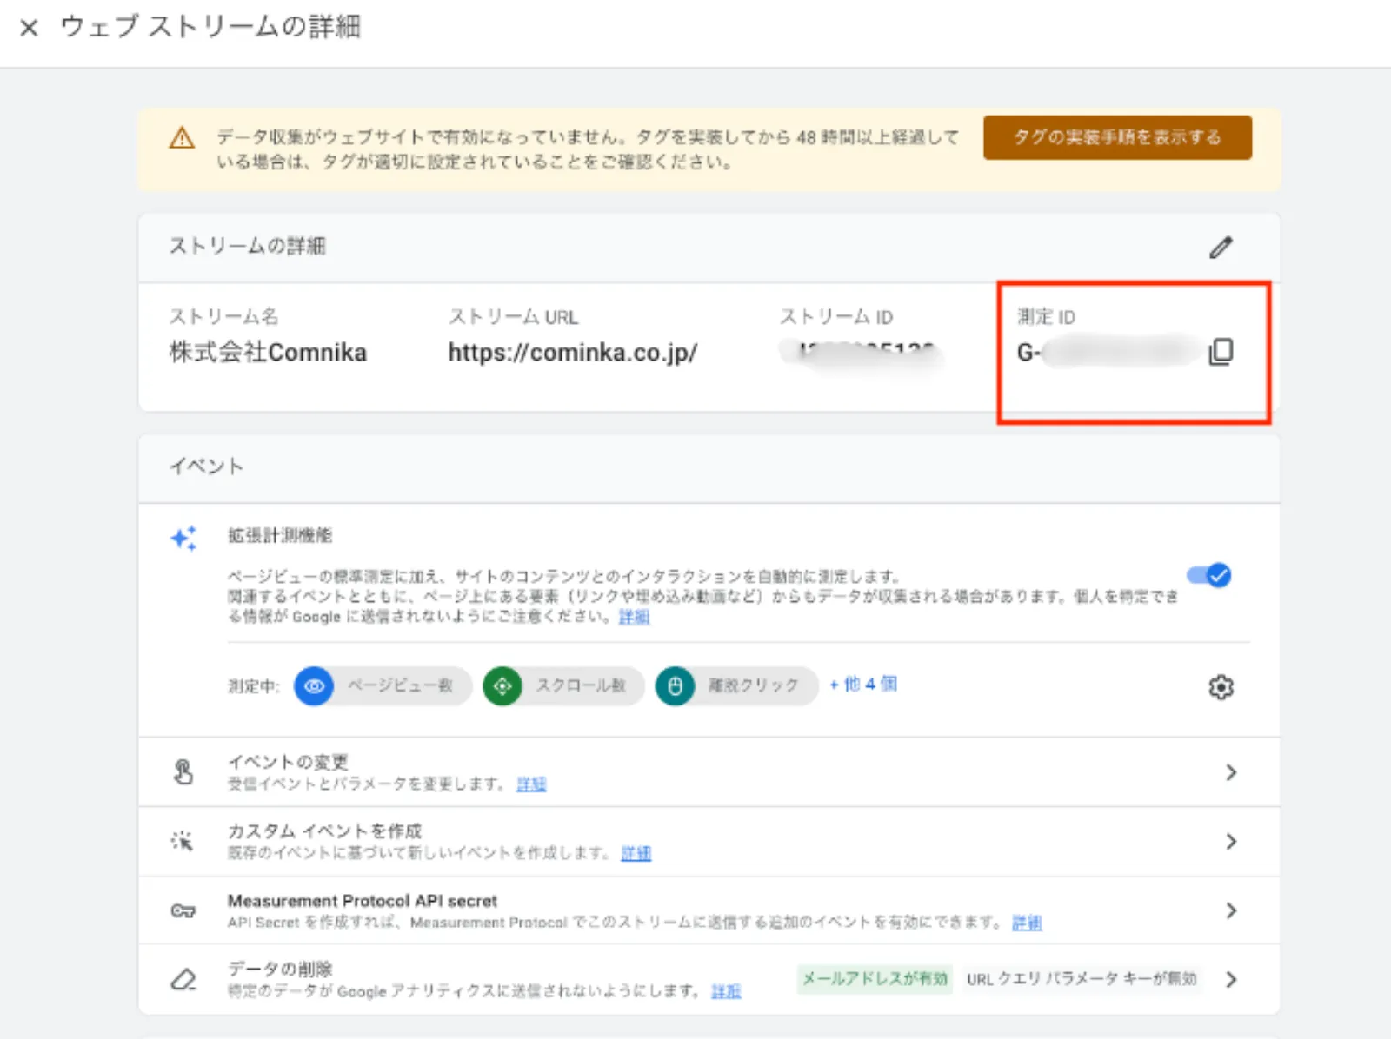1391x1039 pixels.
Task: Toggle the enhanced measurement switch
Action: click(1209, 575)
